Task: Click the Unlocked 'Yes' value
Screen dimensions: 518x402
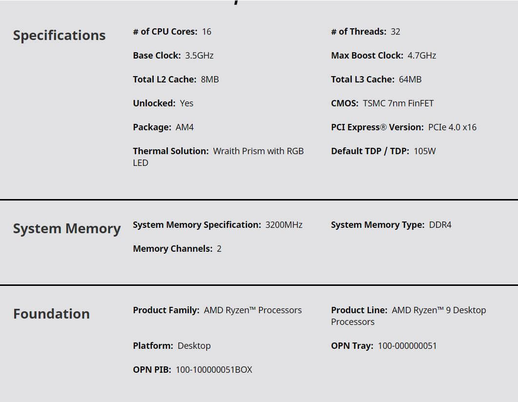Action: [186, 103]
